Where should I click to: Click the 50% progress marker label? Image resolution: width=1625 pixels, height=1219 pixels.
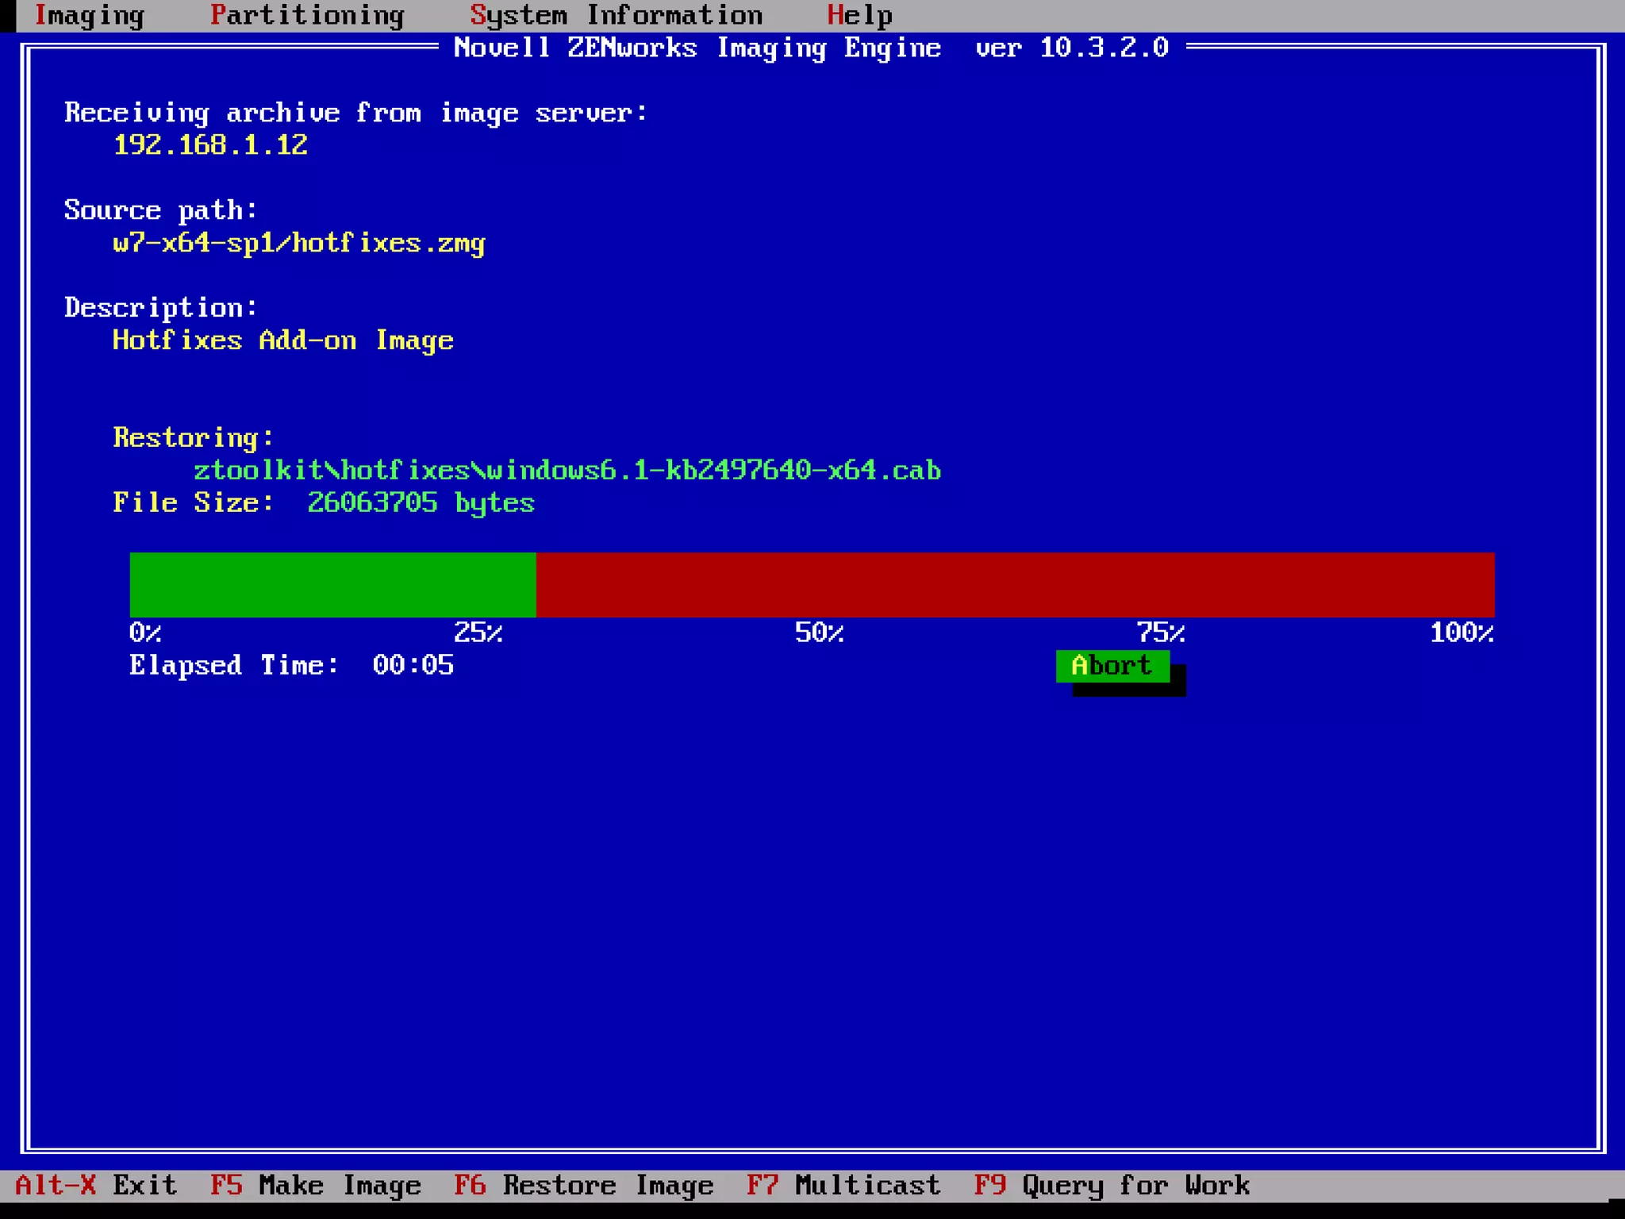(x=819, y=633)
